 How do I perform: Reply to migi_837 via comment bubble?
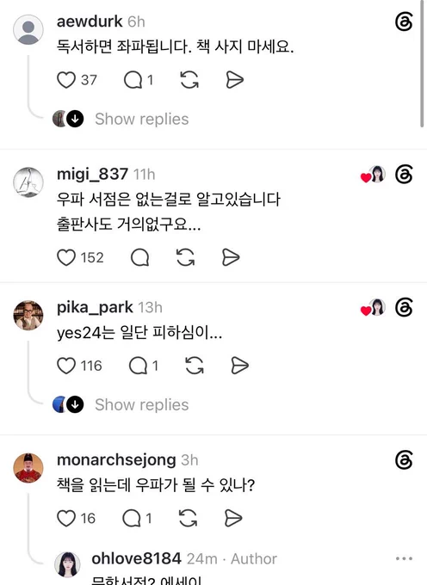140,257
